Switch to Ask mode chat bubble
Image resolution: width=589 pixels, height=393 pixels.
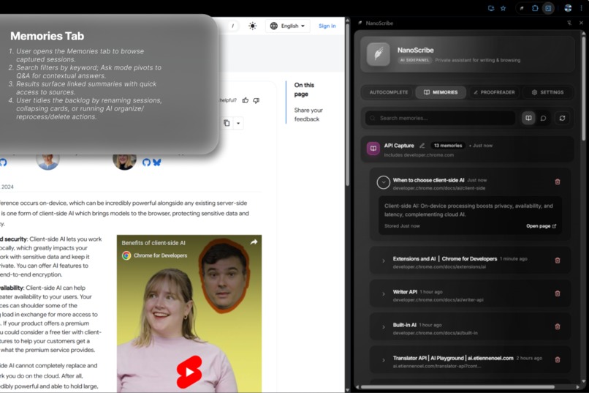(x=543, y=118)
